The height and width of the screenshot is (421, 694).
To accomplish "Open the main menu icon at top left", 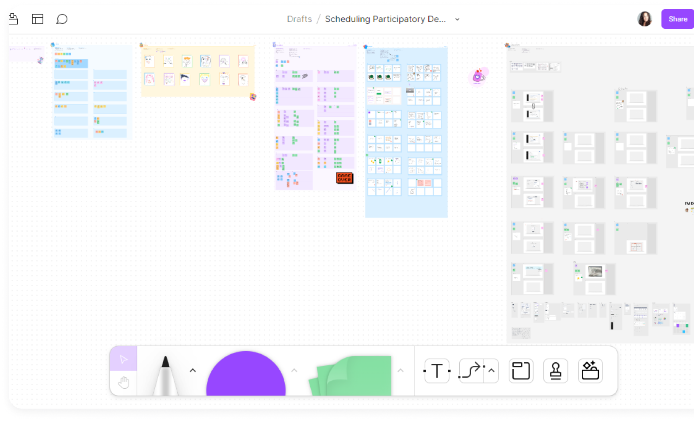I will 13,19.
